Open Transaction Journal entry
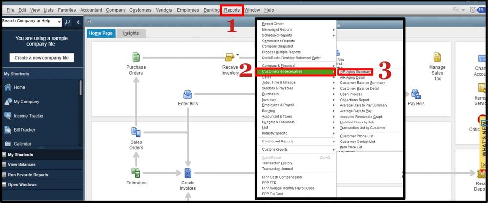Screen dimensions: 488x203 pyautogui.click(x=277, y=169)
